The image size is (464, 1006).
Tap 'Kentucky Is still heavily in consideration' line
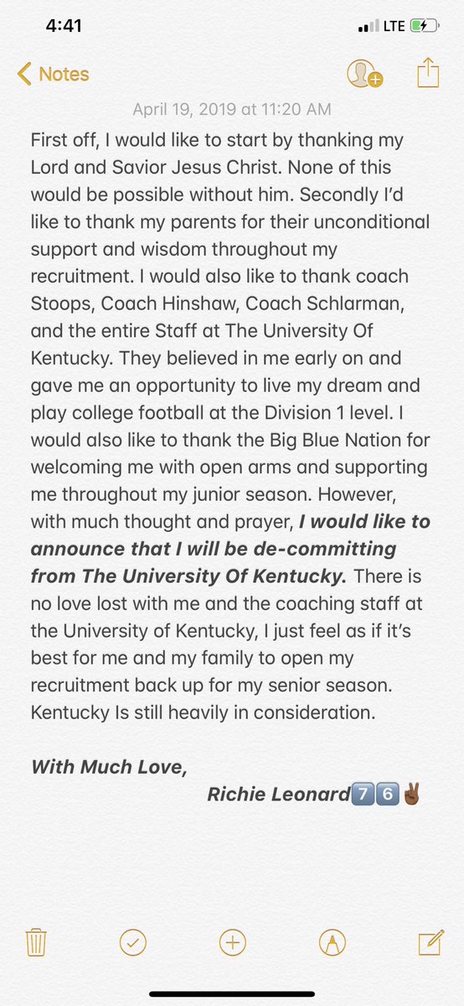[204, 713]
